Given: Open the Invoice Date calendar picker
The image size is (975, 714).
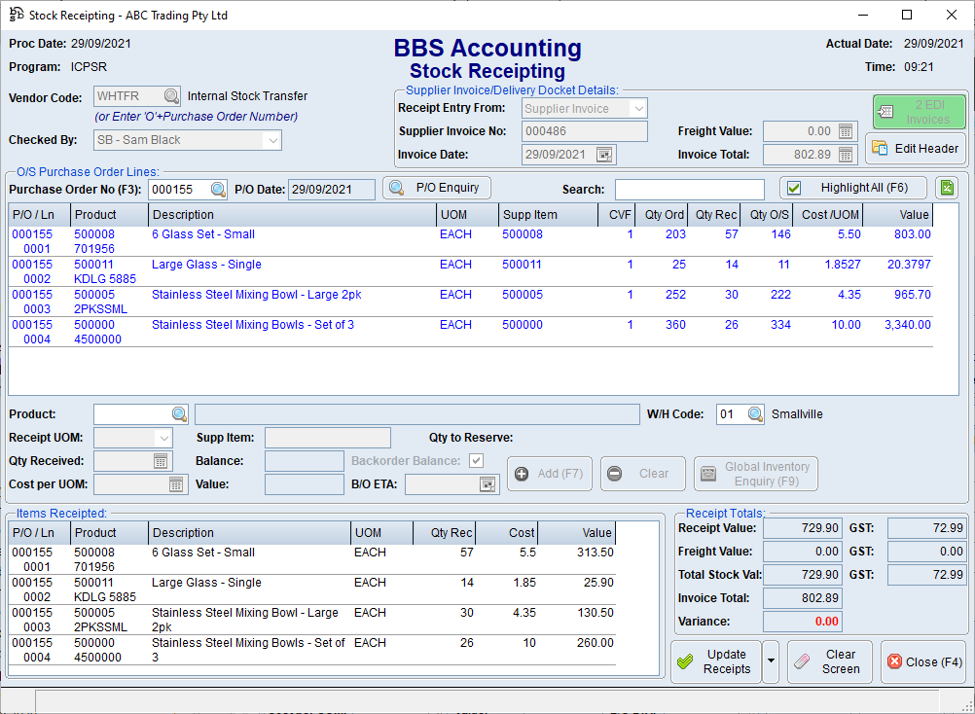Looking at the screenshot, I should point(604,155).
